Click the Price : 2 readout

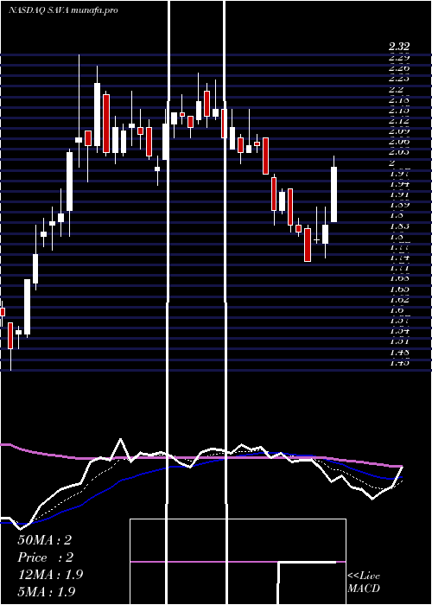(x=46, y=557)
